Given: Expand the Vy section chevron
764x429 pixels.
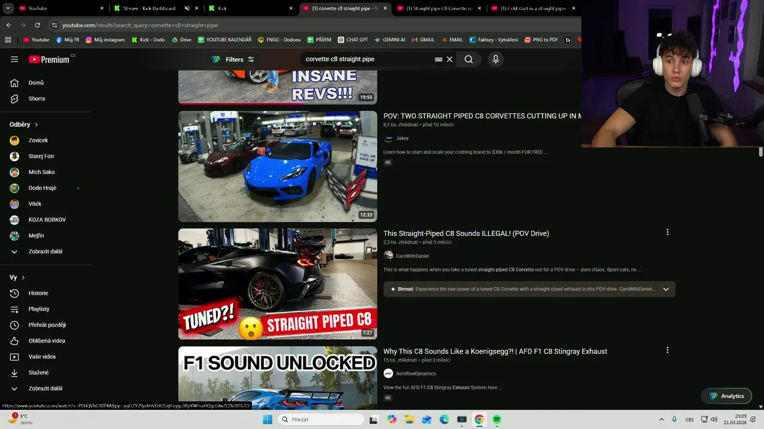Looking at the screenshot, I should pos(23,278).
